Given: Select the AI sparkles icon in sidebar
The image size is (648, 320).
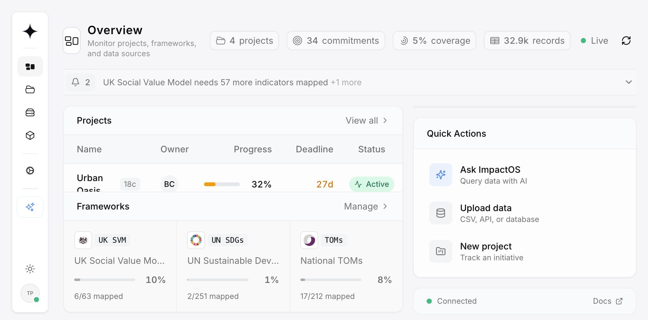Looking at the screenshot, I should pyautogui.click(x=30, y=207).
